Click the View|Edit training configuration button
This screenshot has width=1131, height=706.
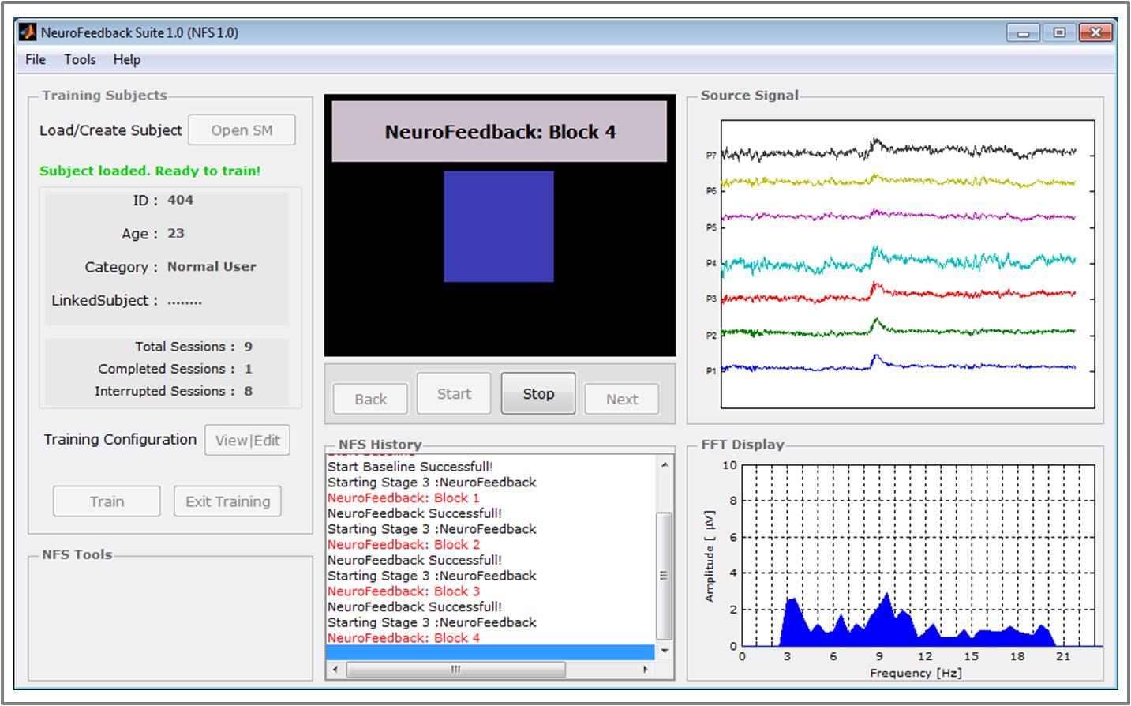click(248, 441)
